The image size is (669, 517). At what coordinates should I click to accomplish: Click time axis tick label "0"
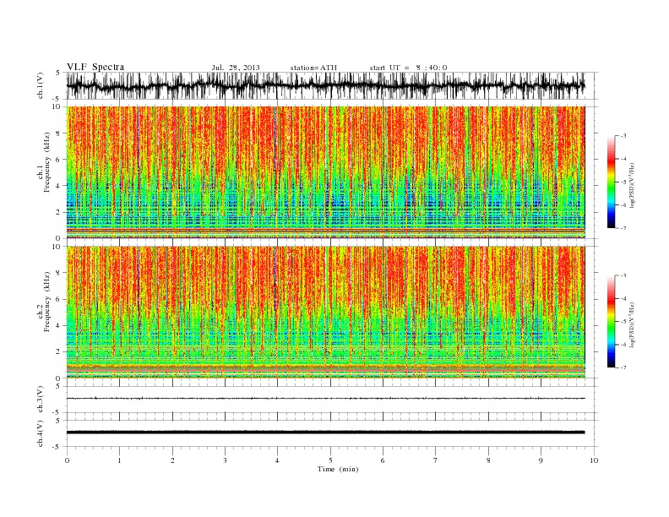point(67,460)
